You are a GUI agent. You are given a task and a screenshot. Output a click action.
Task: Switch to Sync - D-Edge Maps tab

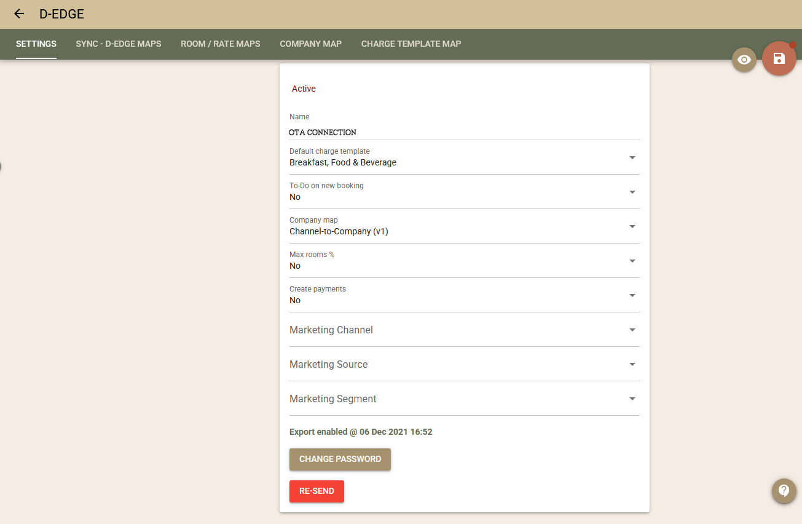click(x=119, y=44)
